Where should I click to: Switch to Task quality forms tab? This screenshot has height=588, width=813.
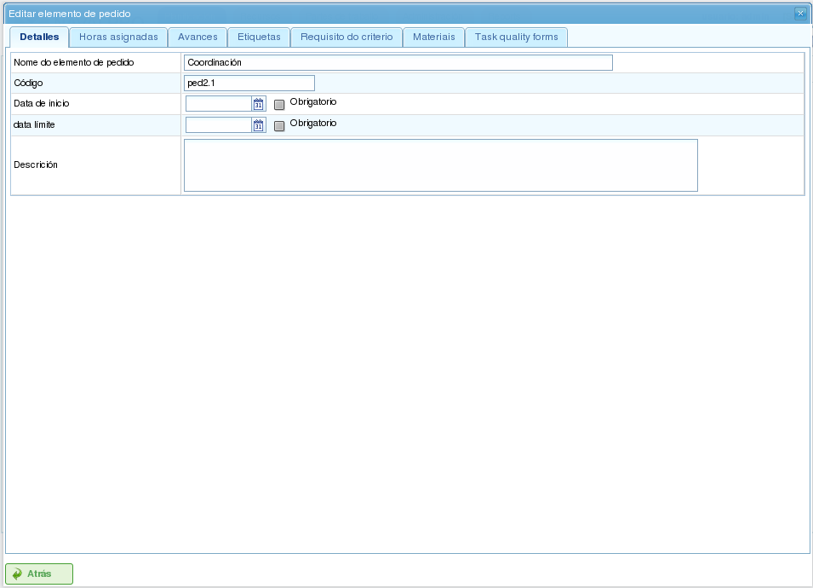(516, 37)
